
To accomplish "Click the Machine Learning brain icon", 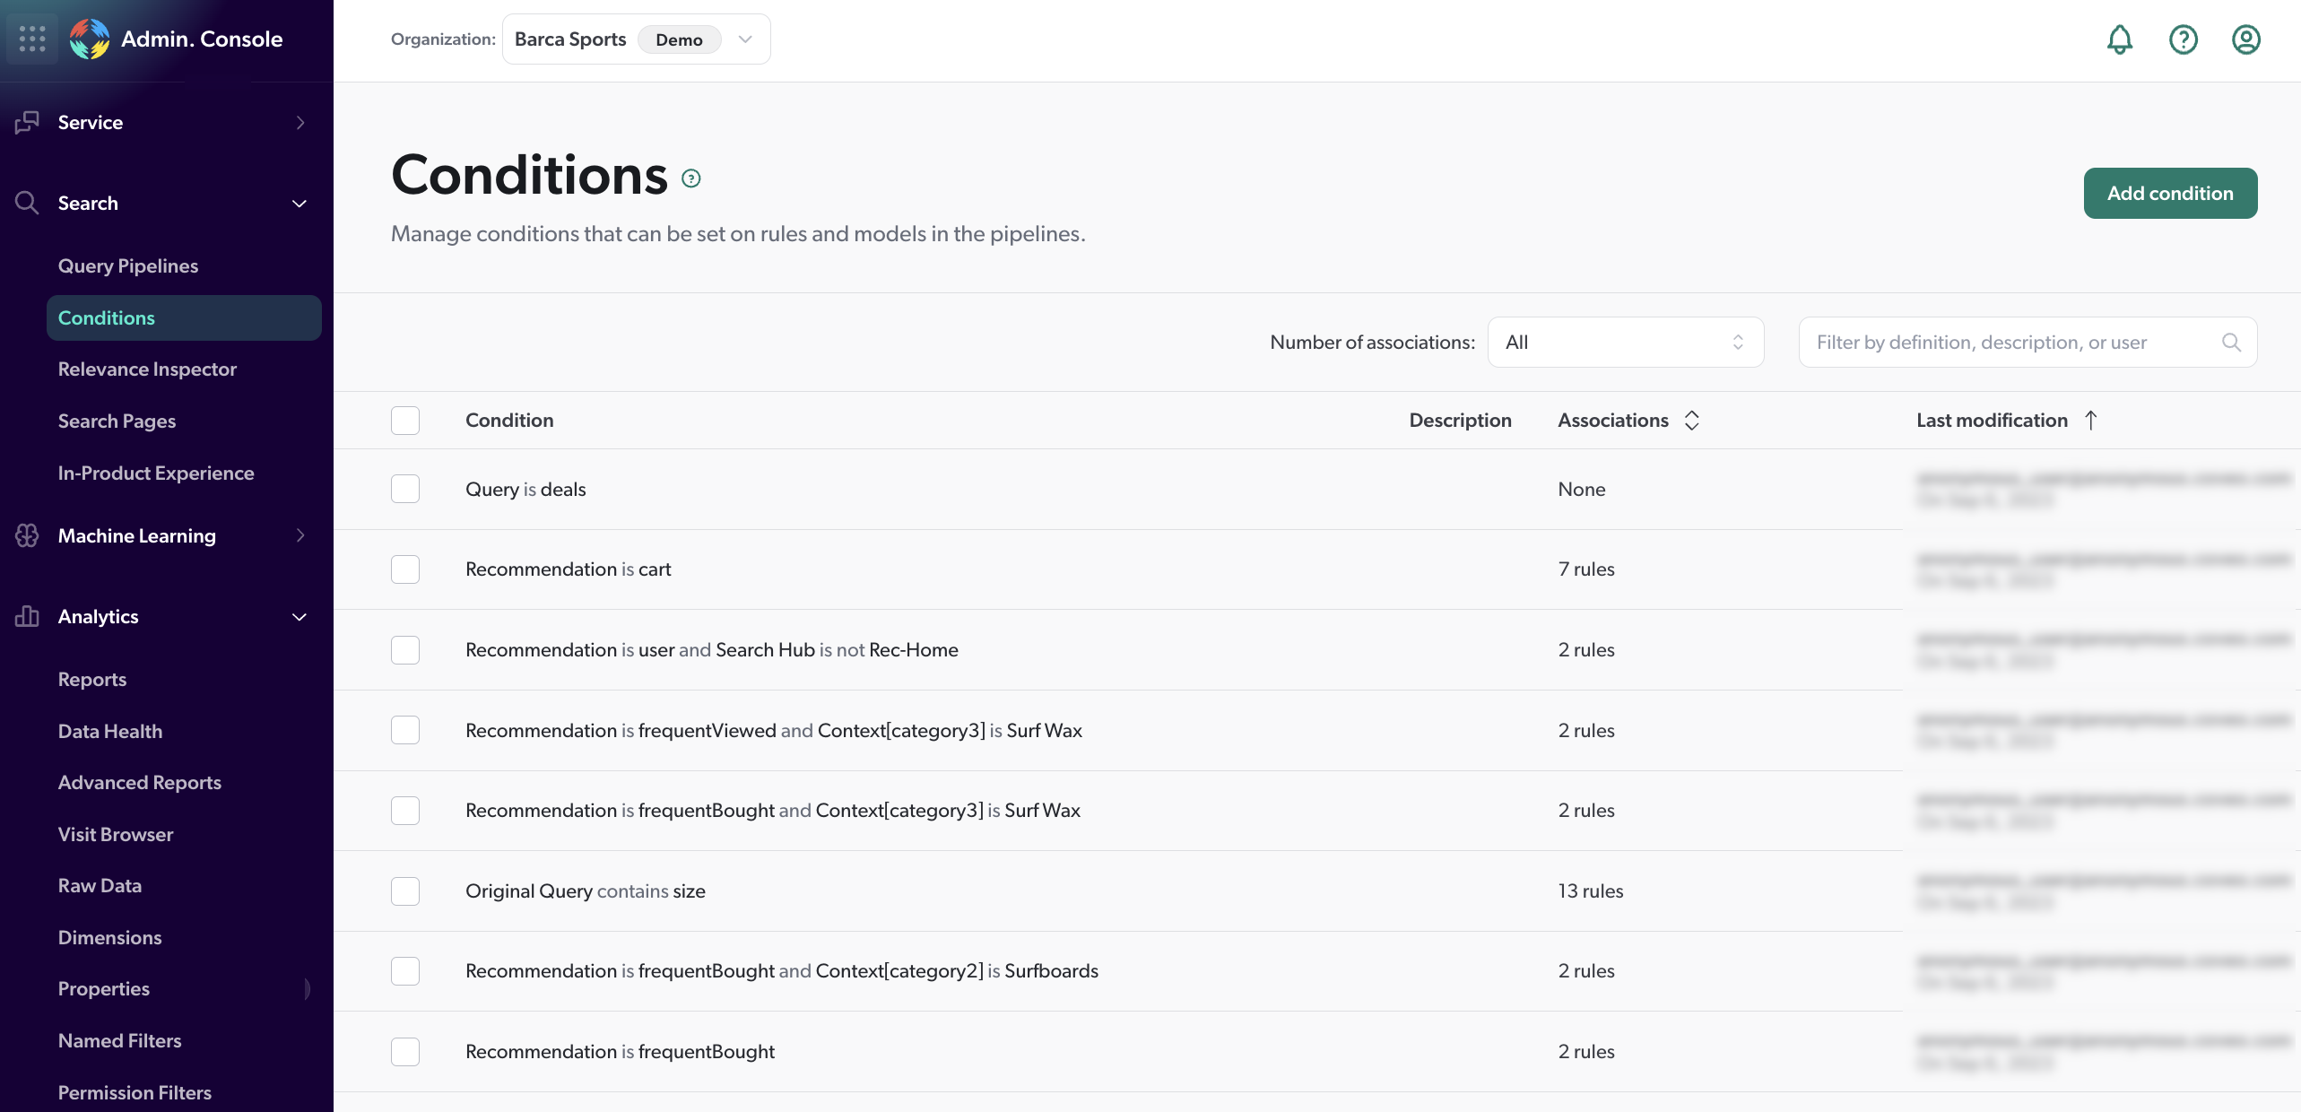I will (26, 535).
